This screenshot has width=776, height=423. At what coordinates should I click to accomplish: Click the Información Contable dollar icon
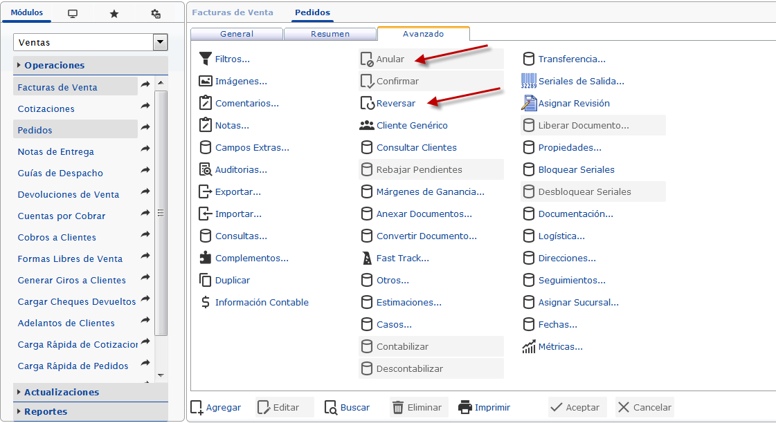pos(206,302)
